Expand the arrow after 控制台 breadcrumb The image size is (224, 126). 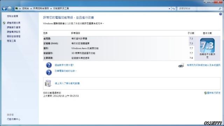[31, 8]
